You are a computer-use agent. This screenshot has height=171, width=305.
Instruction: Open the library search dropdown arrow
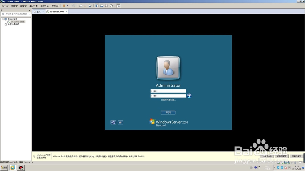tap(30, 14)
